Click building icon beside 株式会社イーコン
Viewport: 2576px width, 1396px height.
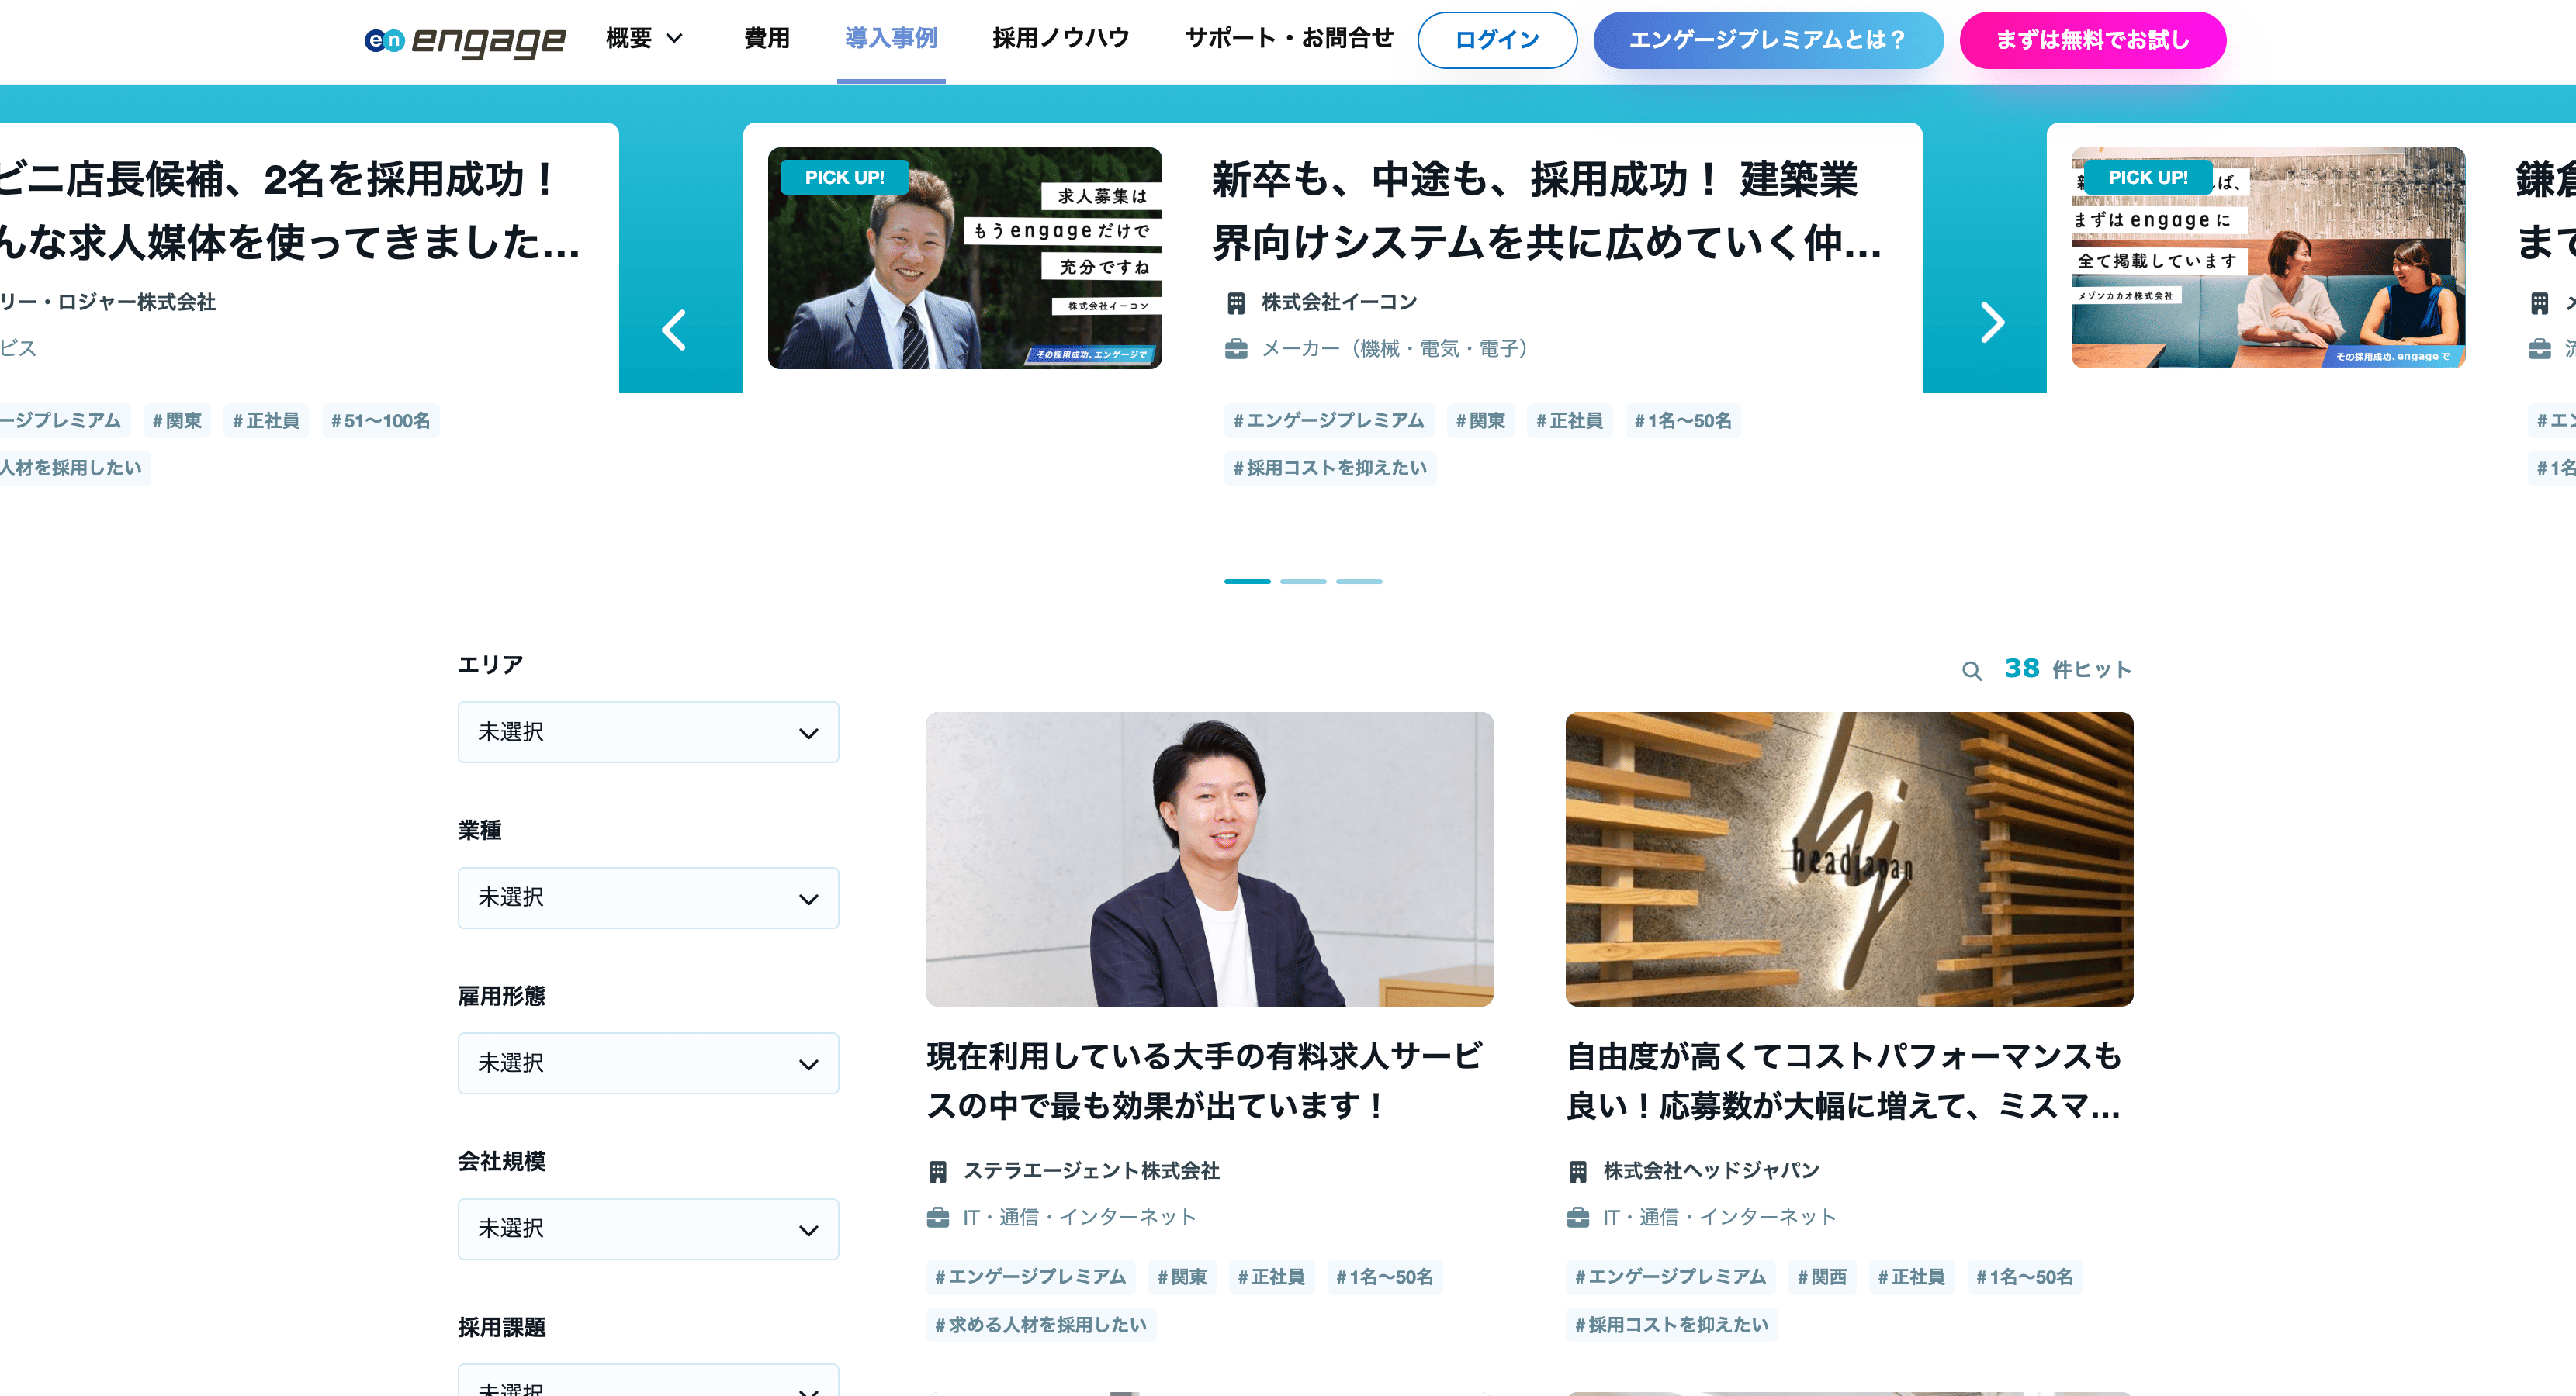tap(1236, 302)
